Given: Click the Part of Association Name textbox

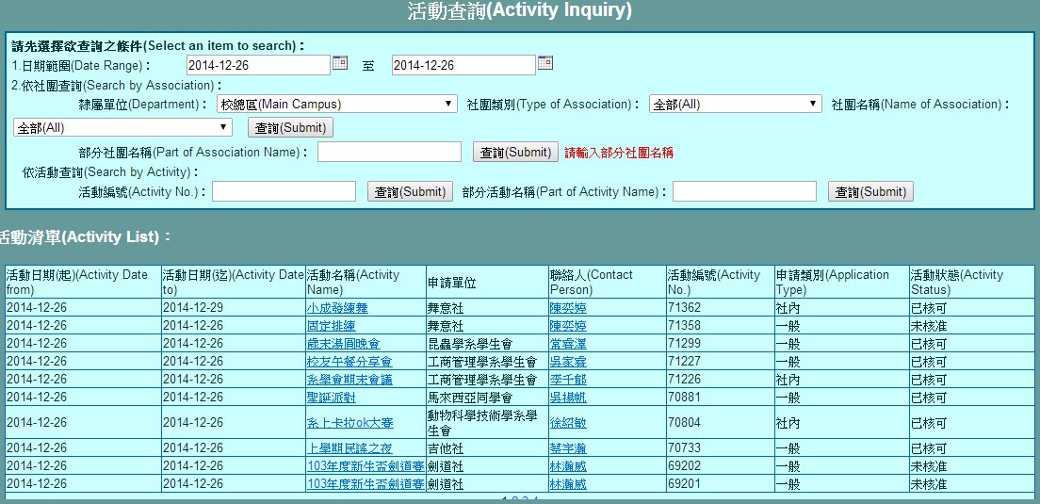Looking at the screenshot, I should (389, 153).
